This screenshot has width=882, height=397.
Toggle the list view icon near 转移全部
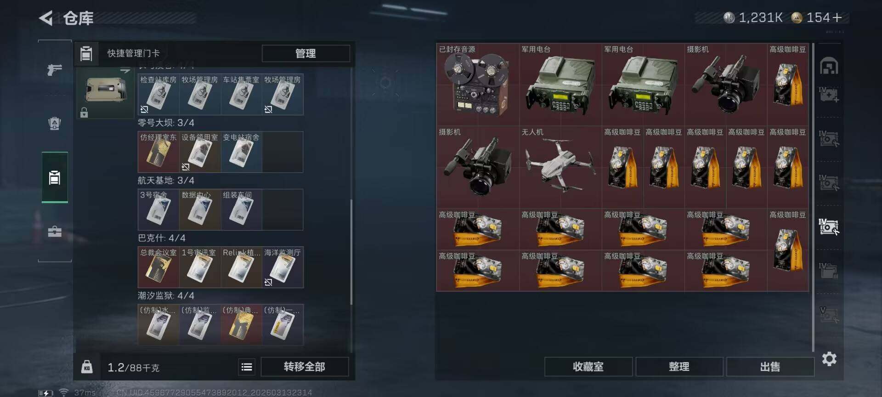247,367
